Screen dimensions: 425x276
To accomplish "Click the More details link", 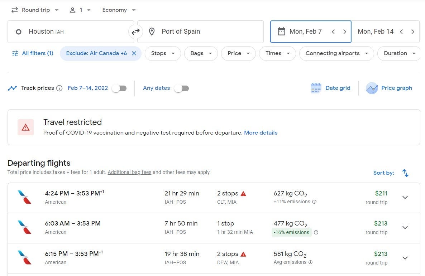I will (261, 133).
